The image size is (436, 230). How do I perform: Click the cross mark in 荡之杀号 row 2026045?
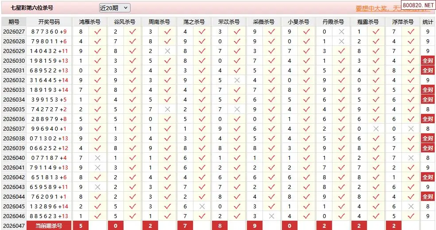(202, 206)
